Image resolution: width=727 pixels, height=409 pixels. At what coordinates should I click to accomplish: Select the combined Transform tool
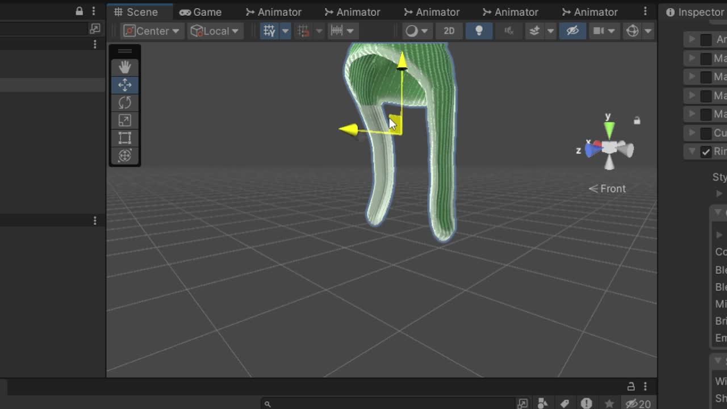(124, 156)
